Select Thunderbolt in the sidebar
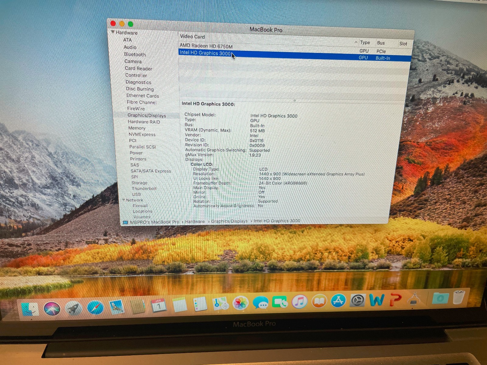The width and height of the screenshot is (487, 365). pyautogui.click(x=144, y=189)
